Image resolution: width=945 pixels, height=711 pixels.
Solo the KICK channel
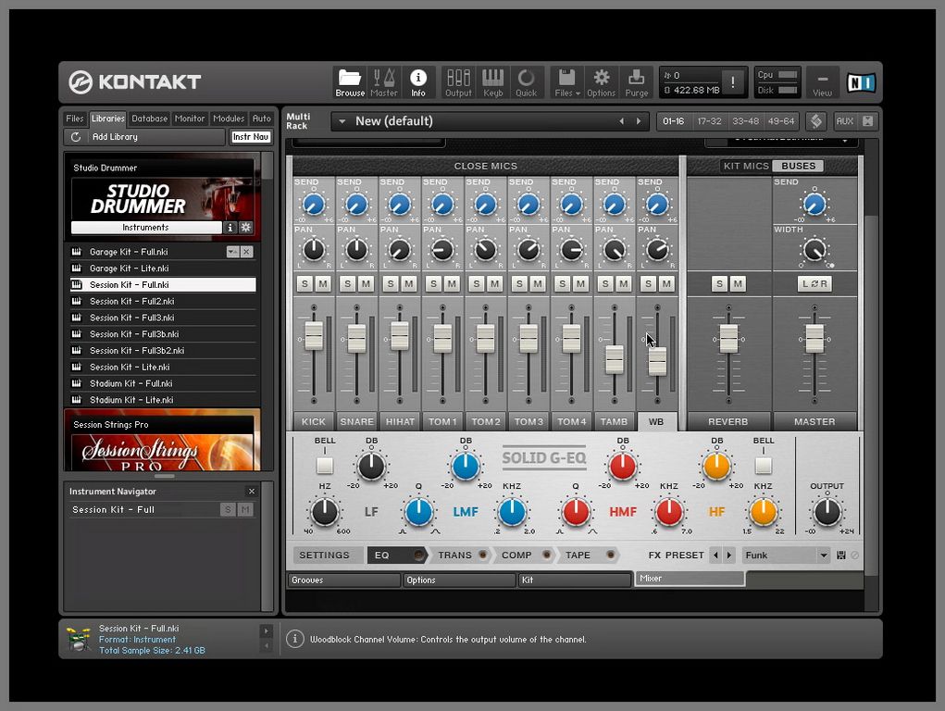305,284
